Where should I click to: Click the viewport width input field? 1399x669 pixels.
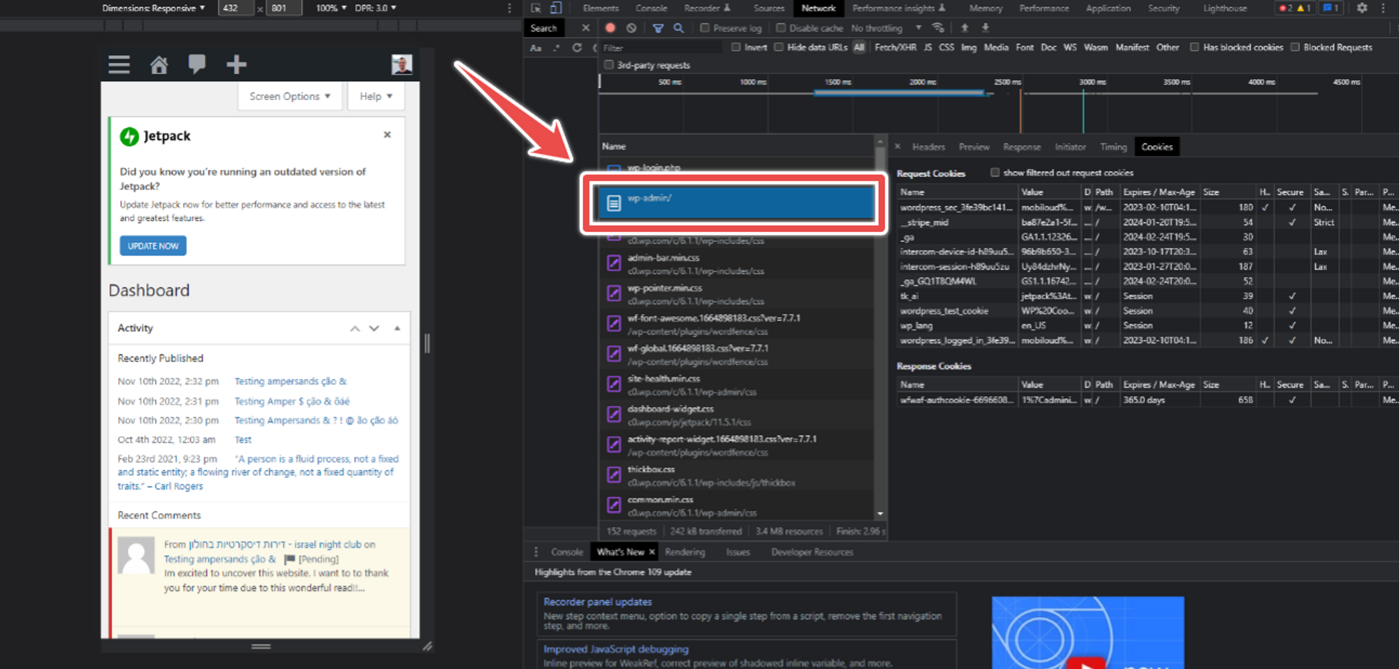pyautogui.click(x=236, y=8)
